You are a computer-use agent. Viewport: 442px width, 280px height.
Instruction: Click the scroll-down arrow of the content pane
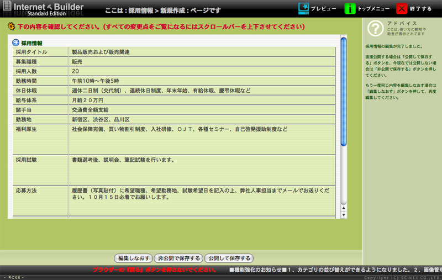pos(343,214)
